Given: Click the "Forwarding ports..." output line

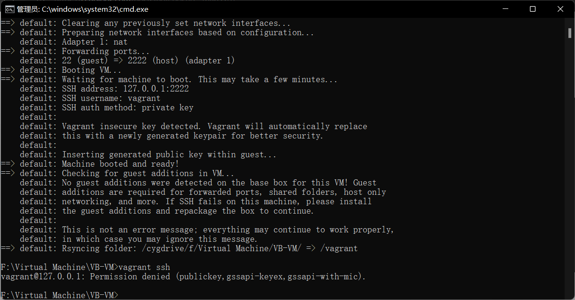Looking at the screenshot, I should 106,51.
